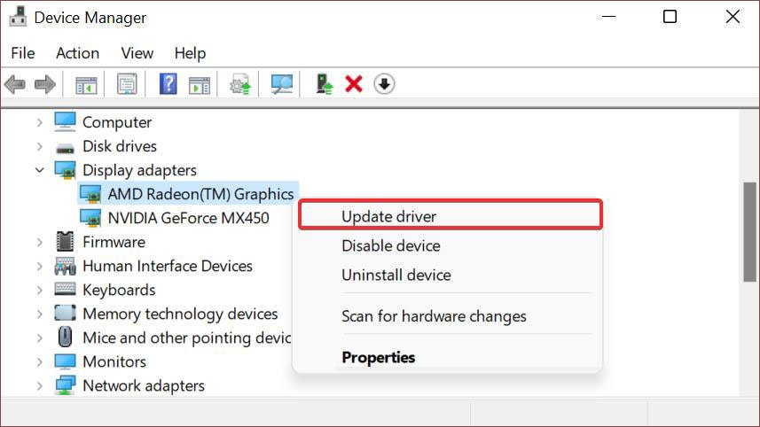The image size is (760, 427).
Task: Choose Update driver from context menu
Action: click(x=388, y=216)
